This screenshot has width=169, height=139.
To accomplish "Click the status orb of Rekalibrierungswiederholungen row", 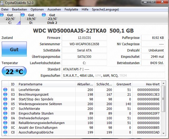I will [x=5, y=123].
